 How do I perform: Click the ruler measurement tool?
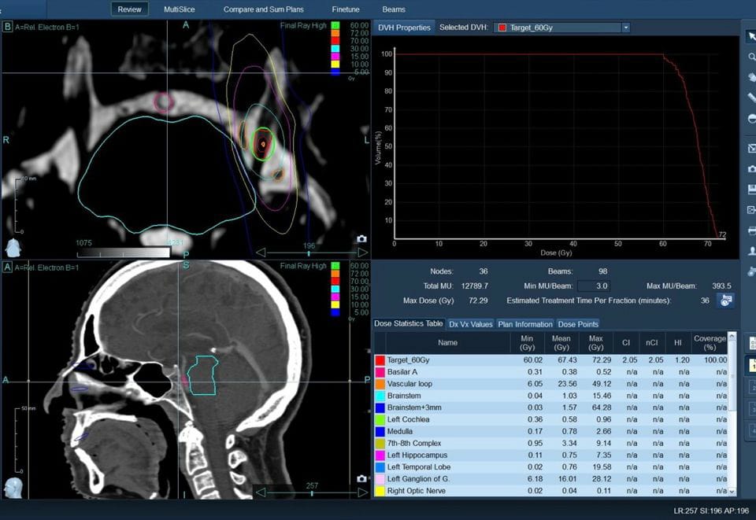(x=750, y=98)
